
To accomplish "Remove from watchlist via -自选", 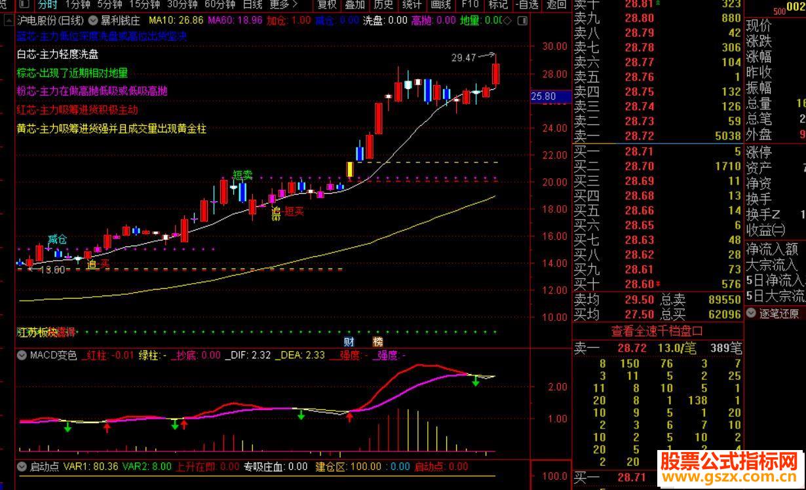I will pos(528,4).
